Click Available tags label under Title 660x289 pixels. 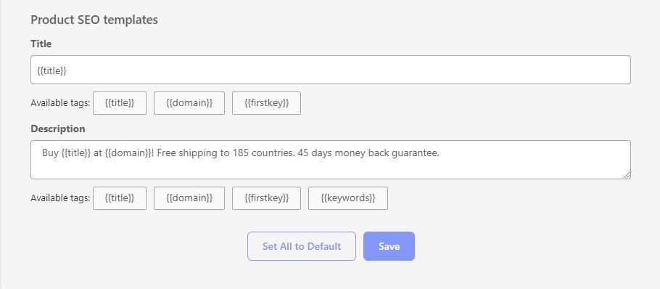point(60,103)
